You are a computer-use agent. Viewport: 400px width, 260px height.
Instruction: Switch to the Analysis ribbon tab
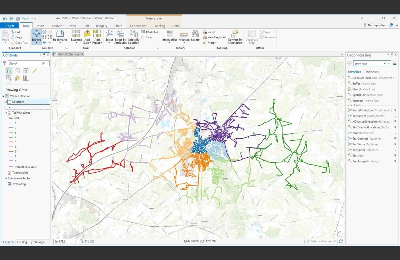tap(57, 26)
